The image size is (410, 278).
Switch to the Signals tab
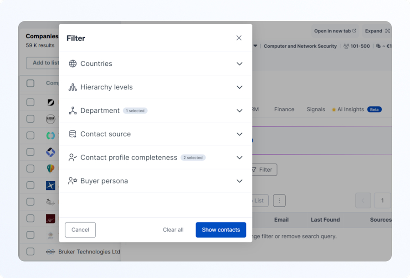[316, 109]
